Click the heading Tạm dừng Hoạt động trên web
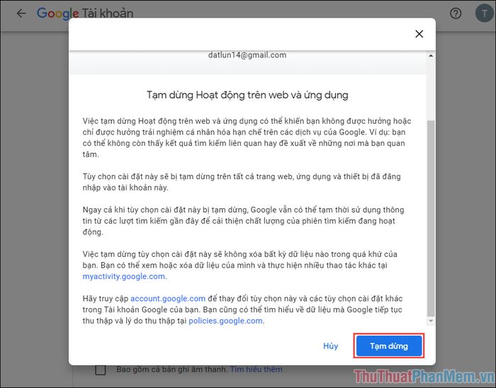This screenshot has width=496, height=388. click(247, 95)
